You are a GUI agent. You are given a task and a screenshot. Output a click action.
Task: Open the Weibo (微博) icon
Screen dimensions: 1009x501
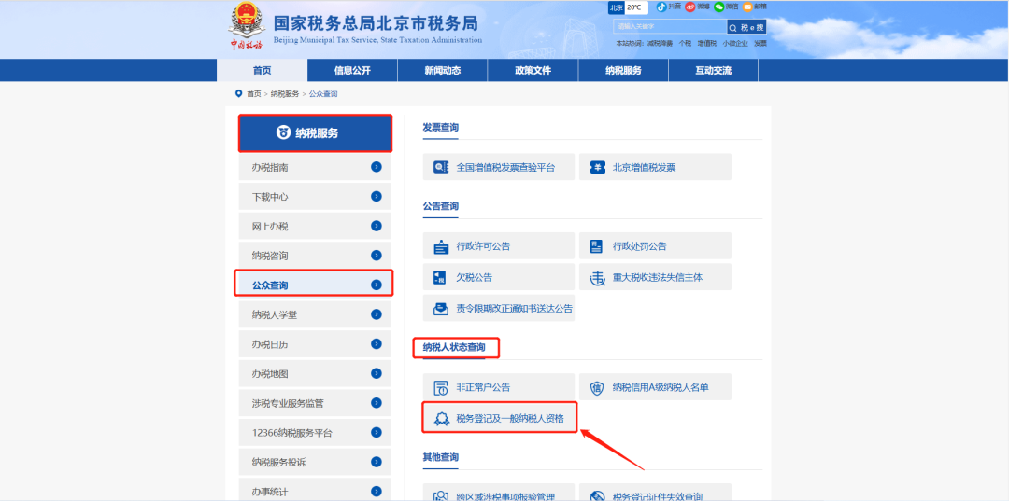pos(689,7)
